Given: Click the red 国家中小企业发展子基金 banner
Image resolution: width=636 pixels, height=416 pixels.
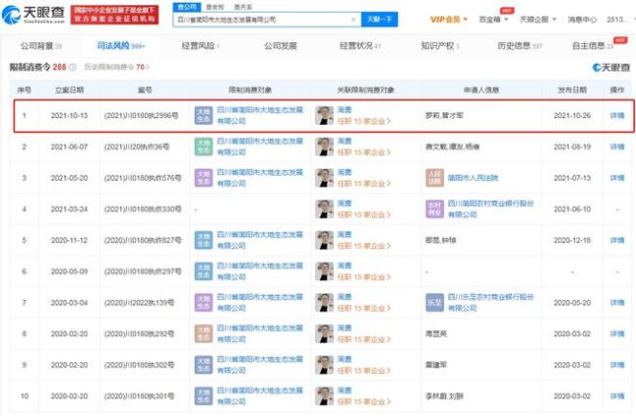Looking at the screenshot, I should 114,15.
